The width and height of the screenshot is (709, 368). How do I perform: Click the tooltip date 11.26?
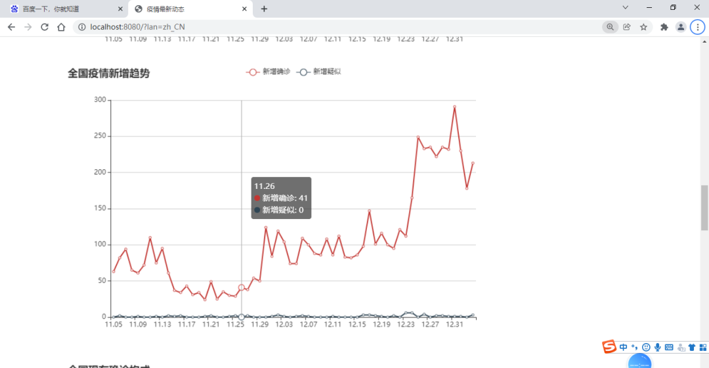tap(265, 186)
